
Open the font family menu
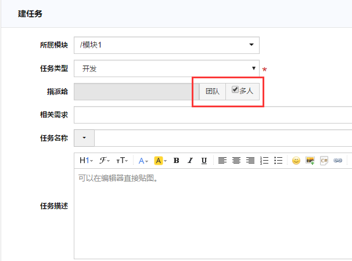104,161
